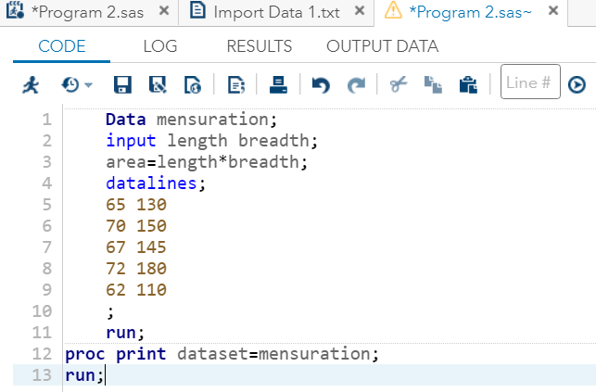Add code snippet icon in toolbar
Viewport: 596px width, 392px height.
tap(236, 84)
